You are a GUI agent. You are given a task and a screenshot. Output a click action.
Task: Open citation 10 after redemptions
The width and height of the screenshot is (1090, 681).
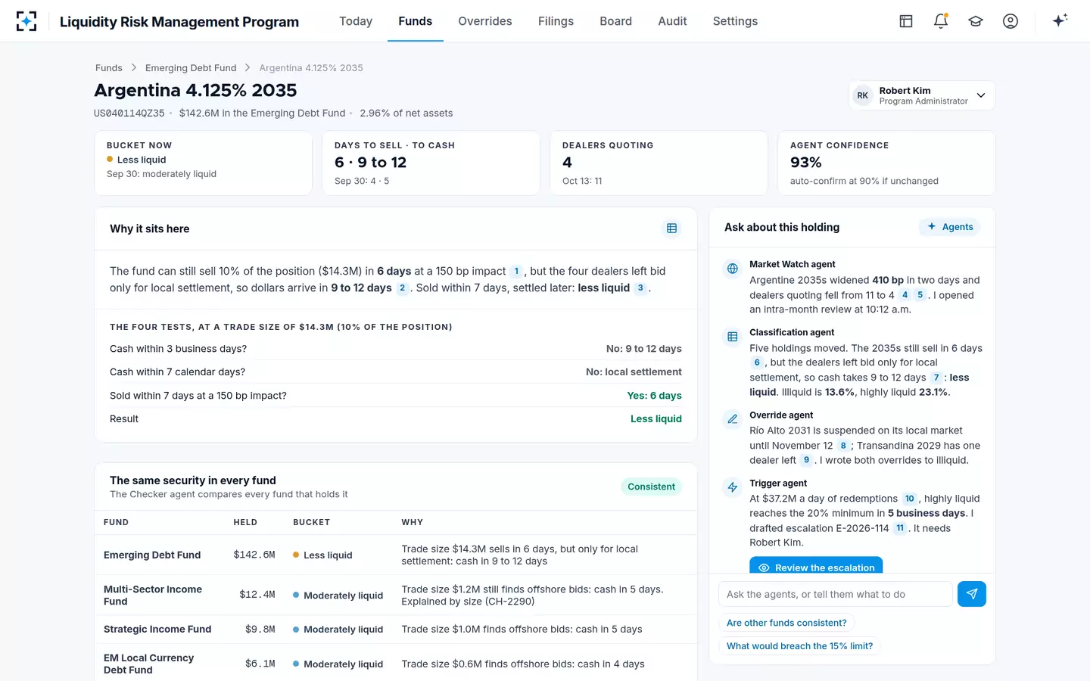coord(910,499)
